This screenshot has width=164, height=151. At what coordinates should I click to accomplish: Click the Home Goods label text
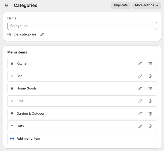(27, 88)
